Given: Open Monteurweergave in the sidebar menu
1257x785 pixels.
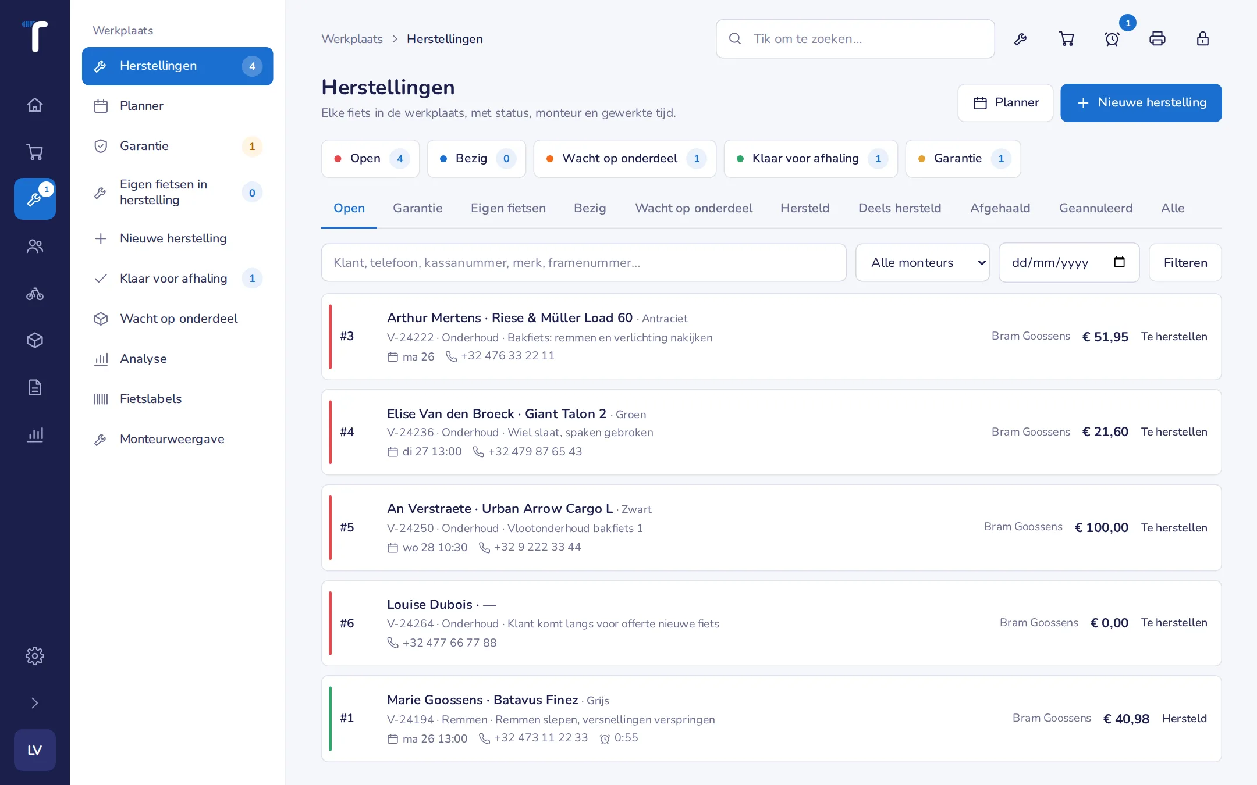Looking at the screenshot, I should 177,439.
